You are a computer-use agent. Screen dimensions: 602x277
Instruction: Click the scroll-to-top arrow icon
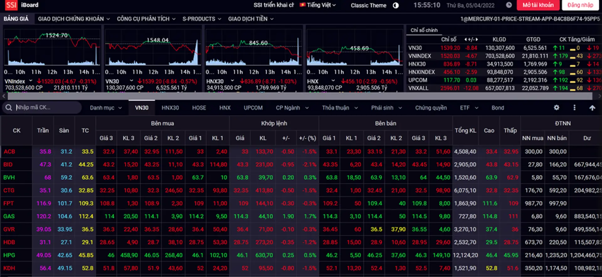592,108
